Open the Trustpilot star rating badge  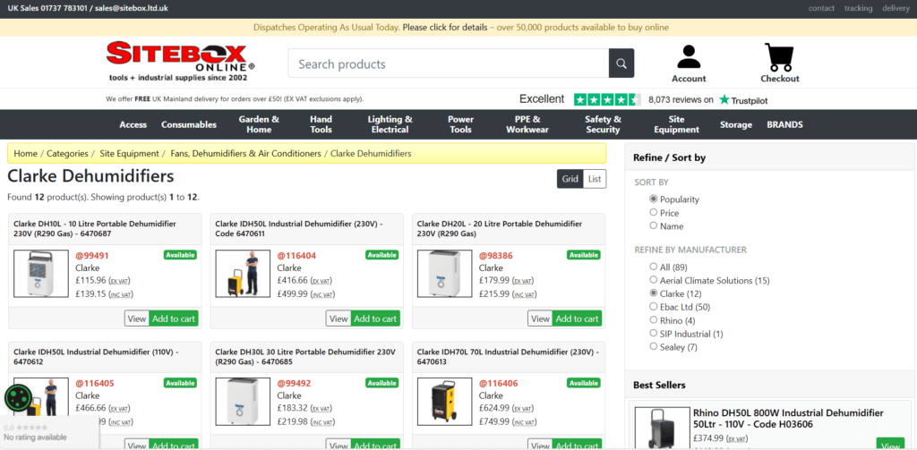click(607, 99)
